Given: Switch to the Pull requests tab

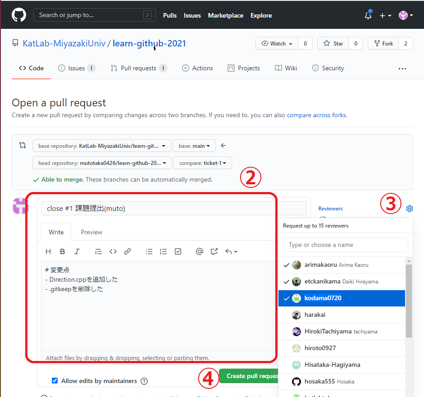Looking at the screenshot, I should 139,68.
